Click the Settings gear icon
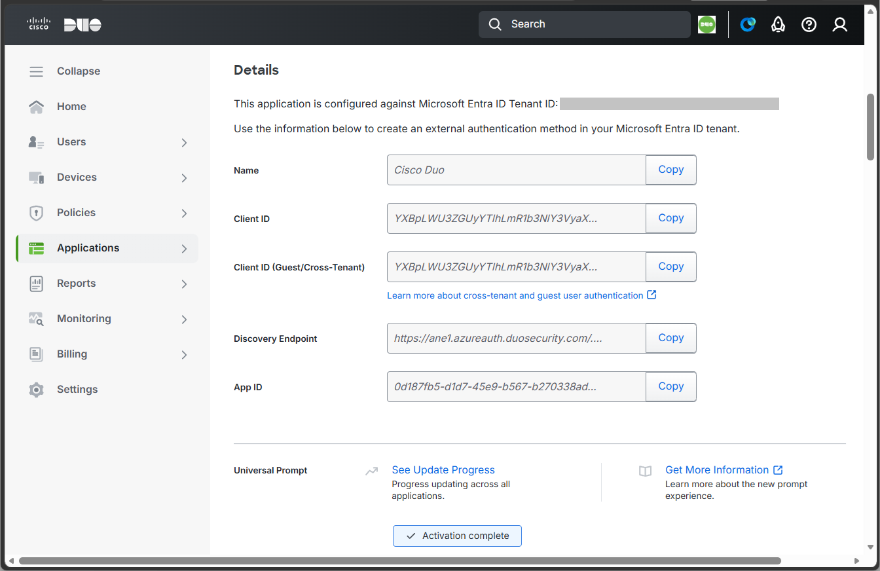This screenshot has height=571, width=880. (36, 390)
